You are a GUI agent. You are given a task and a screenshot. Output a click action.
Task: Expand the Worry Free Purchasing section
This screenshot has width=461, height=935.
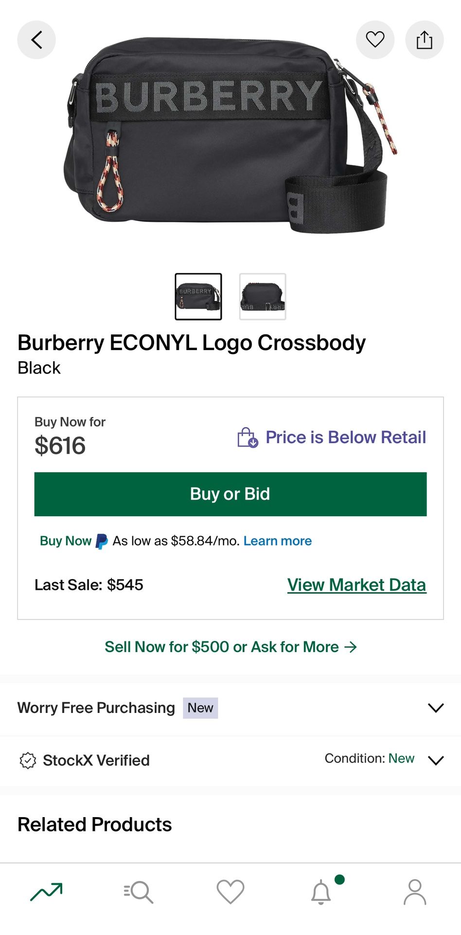[436, 708]
